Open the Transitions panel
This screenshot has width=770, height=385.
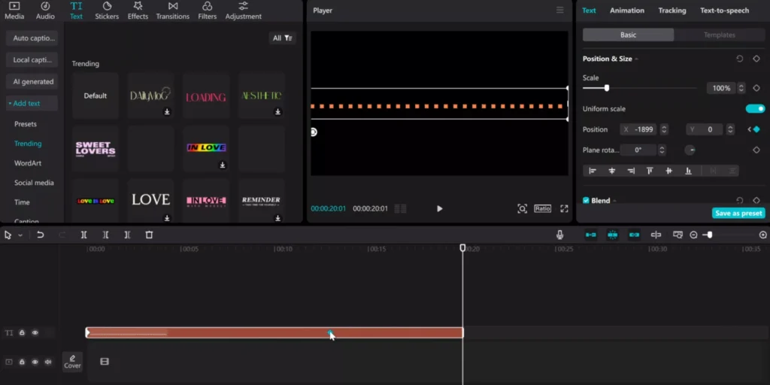(x=173, y=11)
